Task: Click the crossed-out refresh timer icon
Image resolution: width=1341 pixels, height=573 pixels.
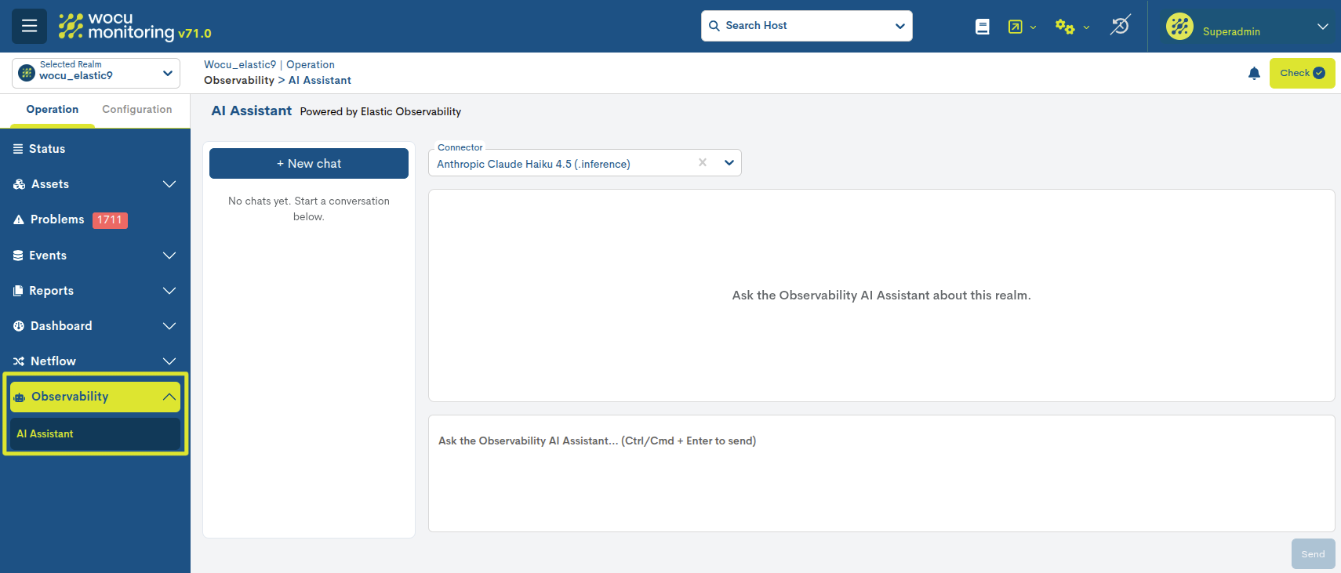Action: pos(1120,26)
